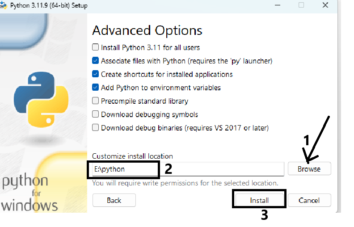Click the Python setup icon in title bar
Image resolution: width=354 pixels, height=227 pixels.
[x=3, y=5]
